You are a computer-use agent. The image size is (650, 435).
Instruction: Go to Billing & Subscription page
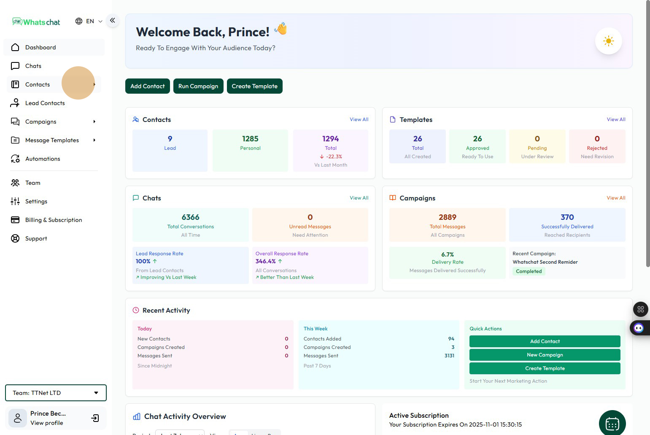click(54, 220)
